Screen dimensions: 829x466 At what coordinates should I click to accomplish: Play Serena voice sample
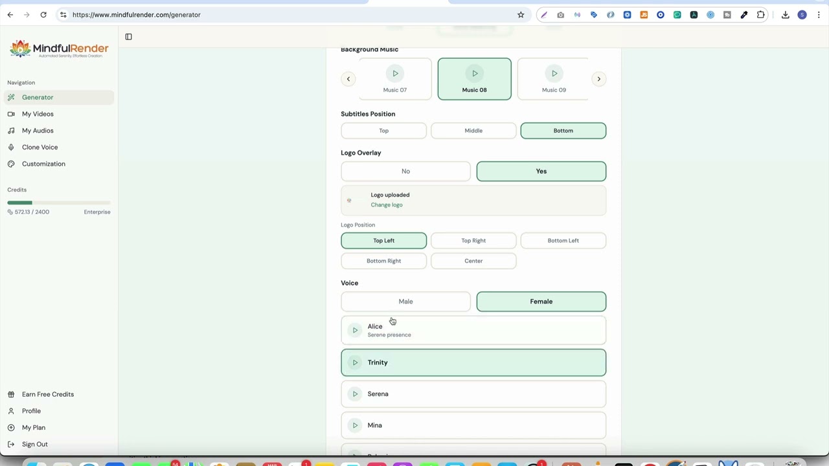[355, 394]
